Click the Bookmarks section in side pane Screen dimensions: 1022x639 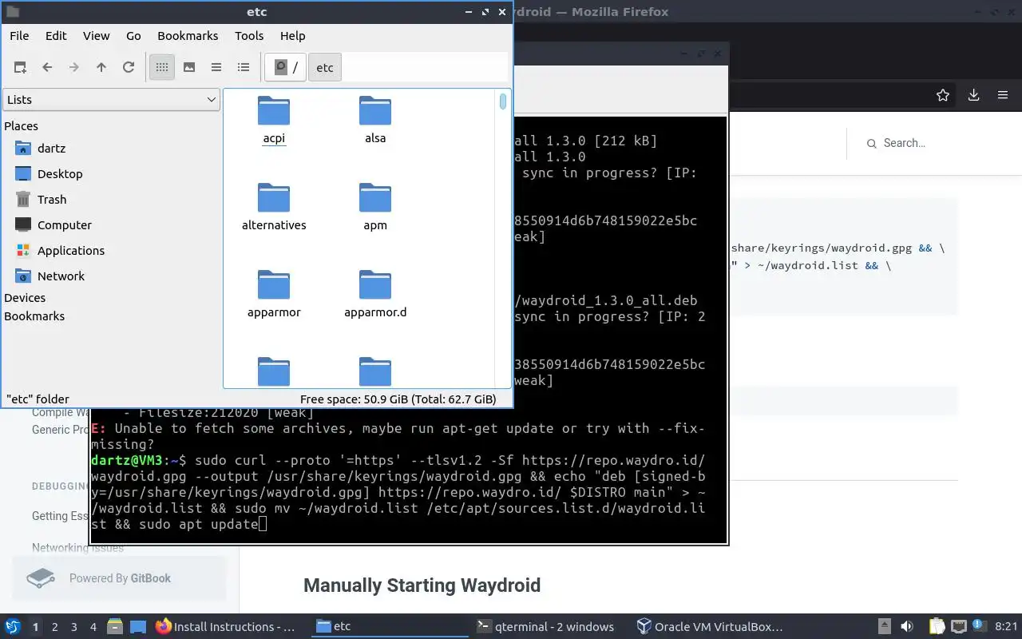click(34, 316)
